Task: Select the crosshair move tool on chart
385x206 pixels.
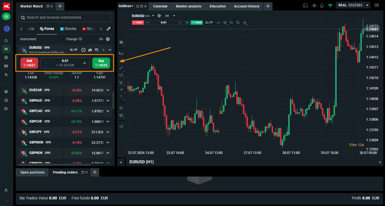Action: point(245,23)
